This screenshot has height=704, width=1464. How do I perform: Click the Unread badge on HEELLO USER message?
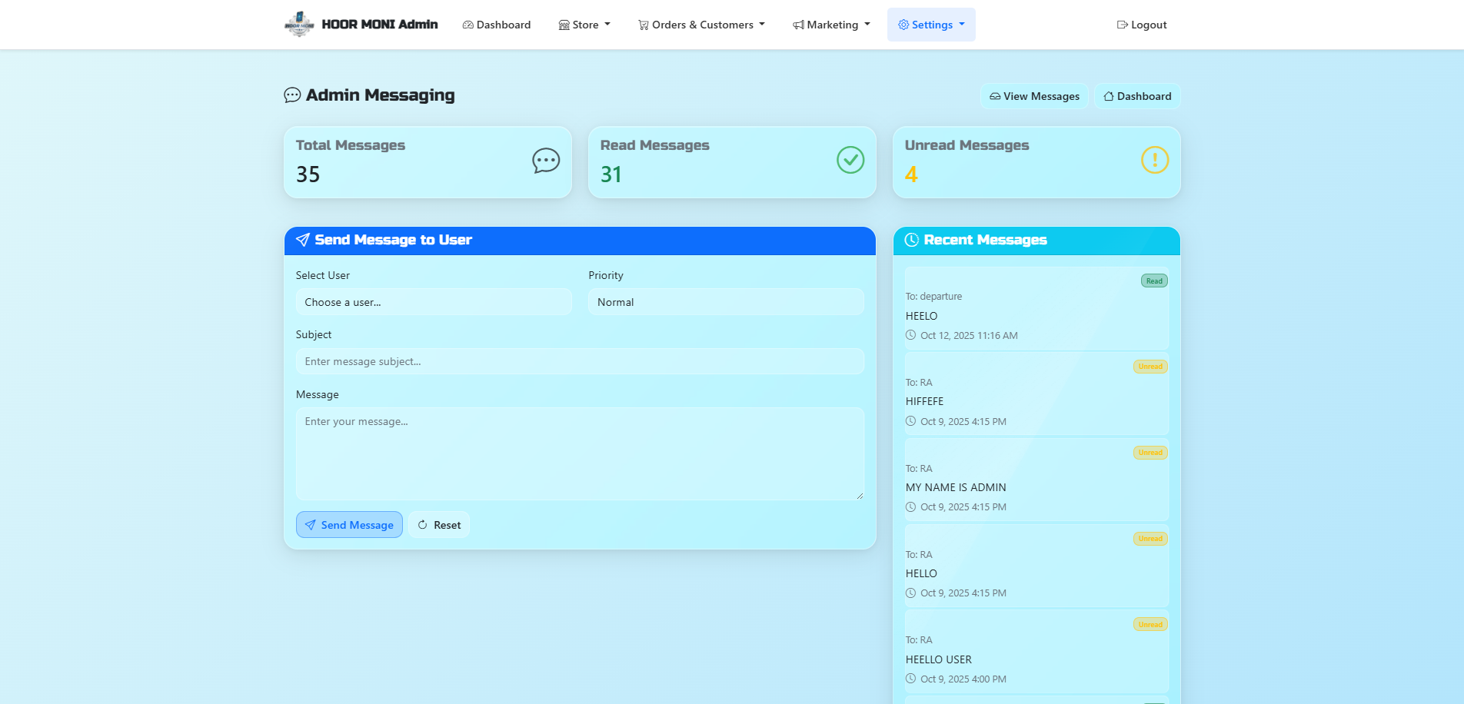tap(1150, 625)
